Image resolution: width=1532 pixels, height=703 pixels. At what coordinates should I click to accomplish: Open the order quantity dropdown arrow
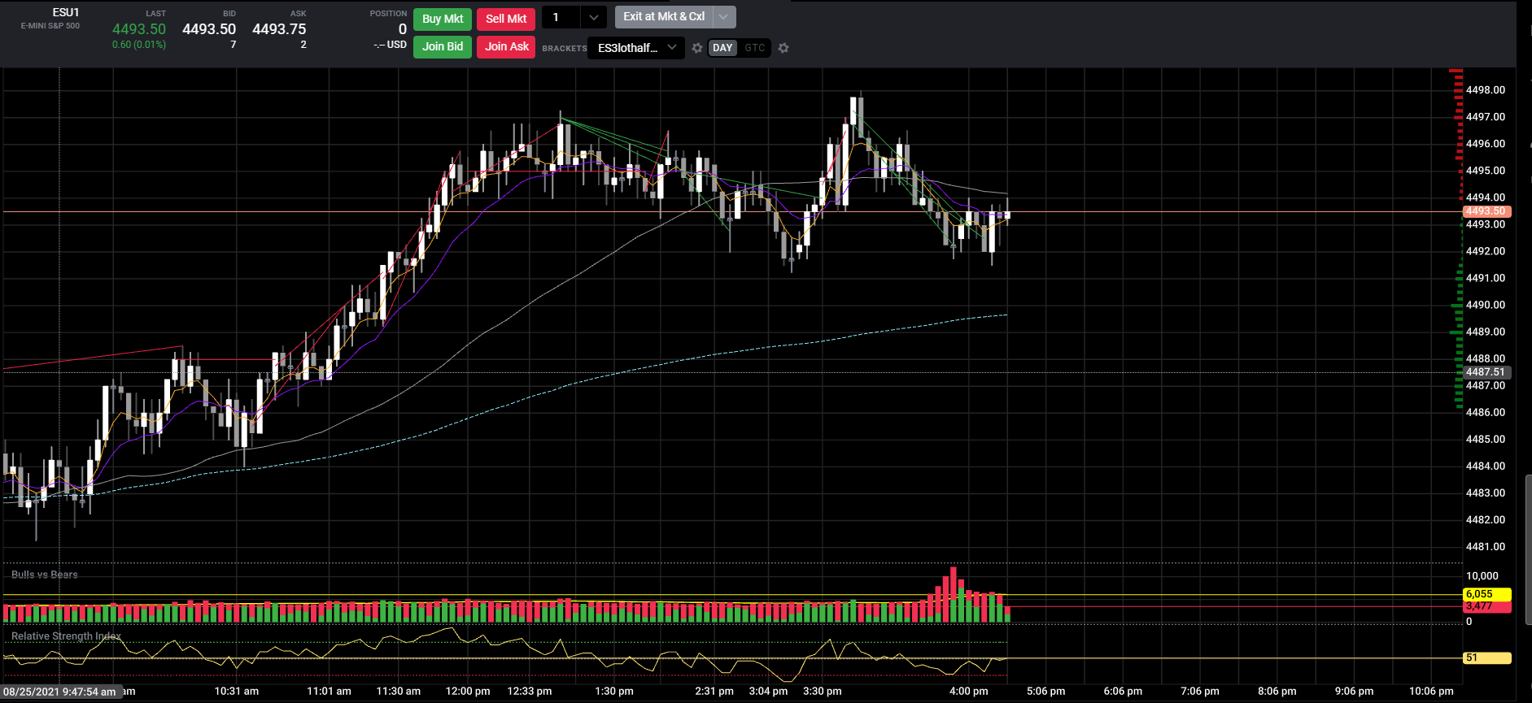pos(594,18)
